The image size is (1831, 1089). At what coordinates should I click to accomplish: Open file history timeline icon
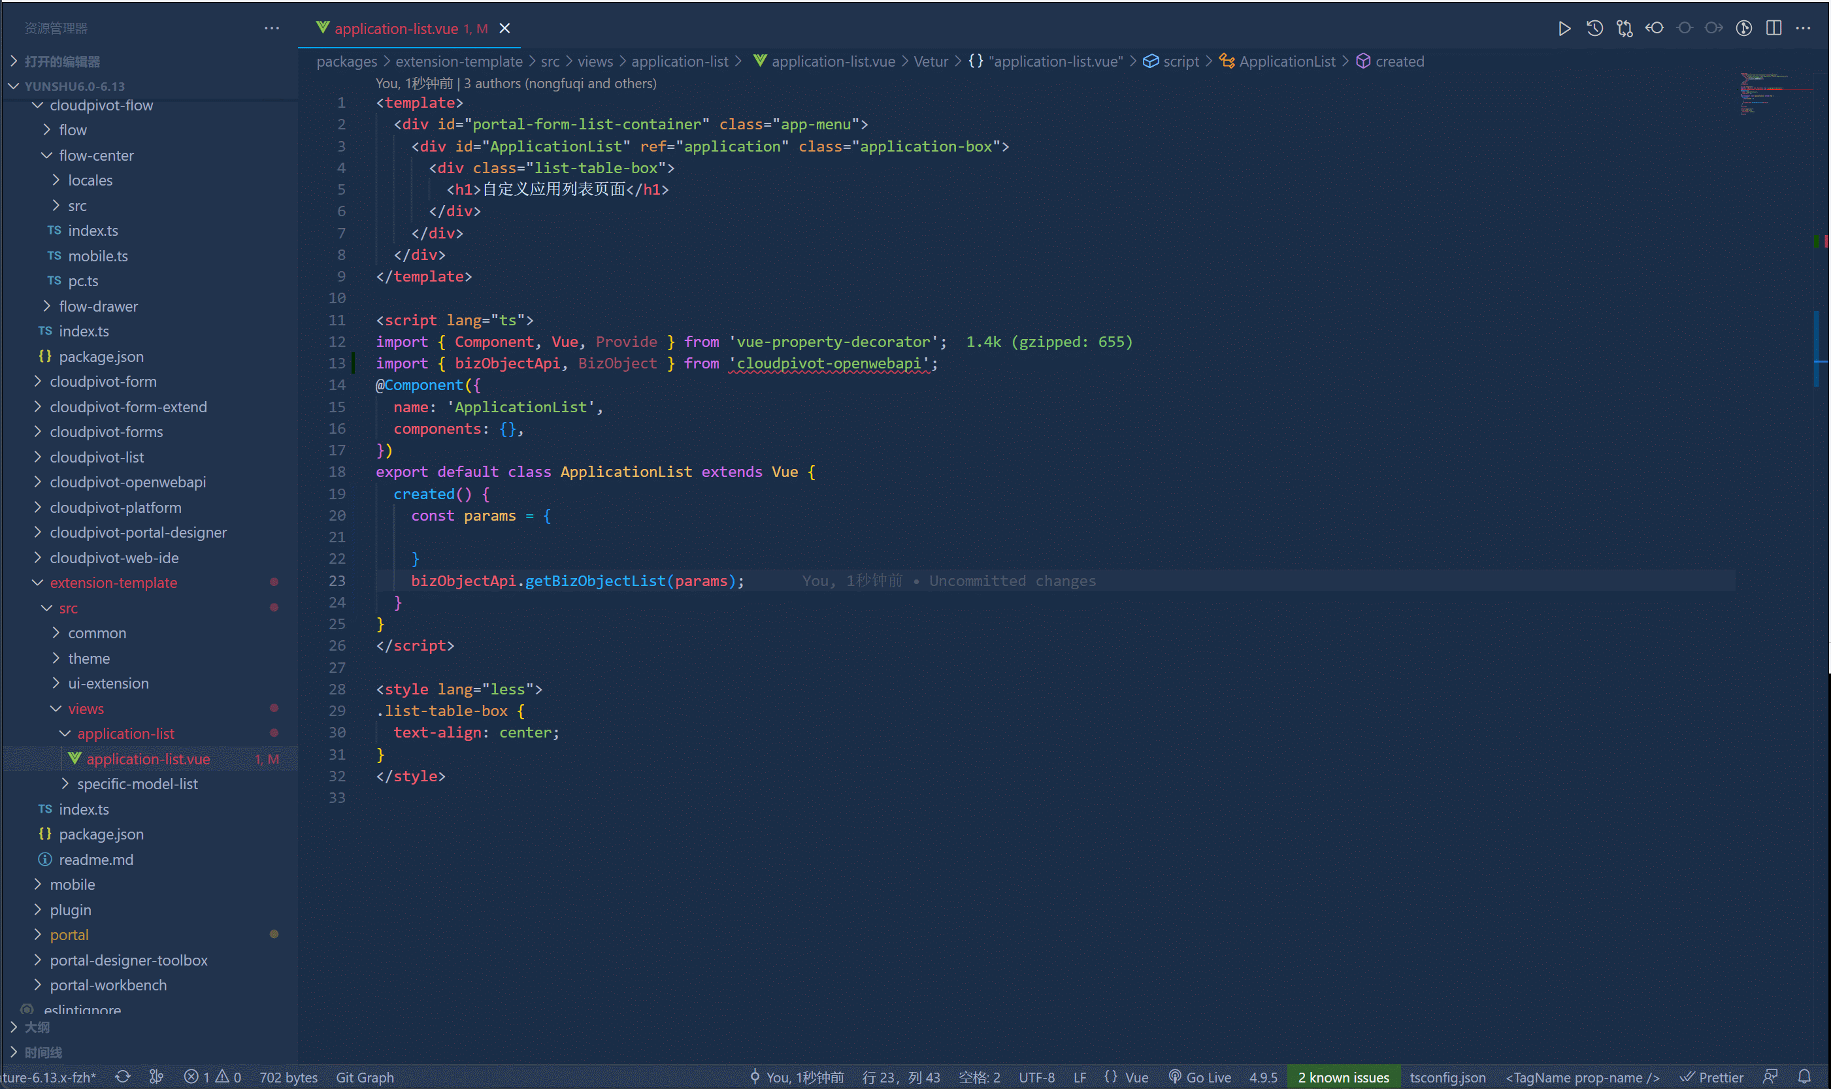1594,29
